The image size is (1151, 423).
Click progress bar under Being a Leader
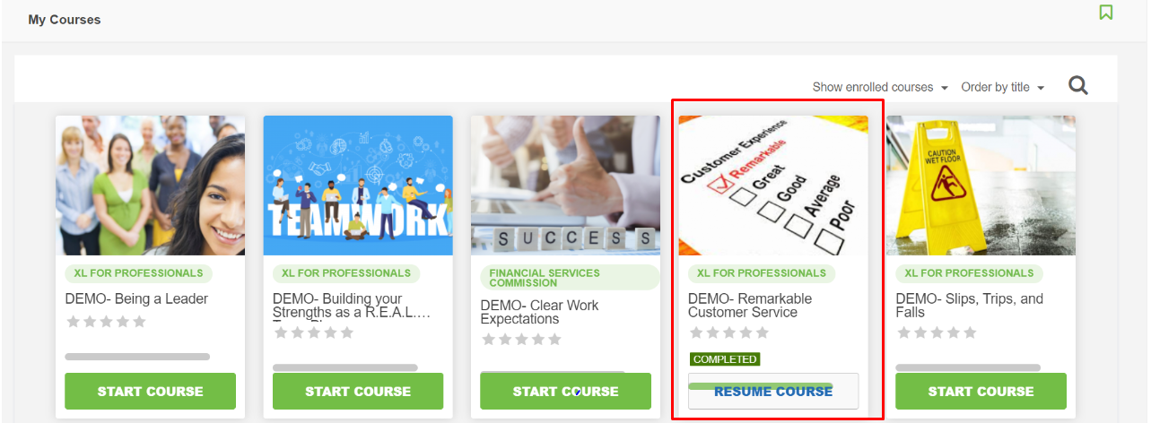[137, 357]
